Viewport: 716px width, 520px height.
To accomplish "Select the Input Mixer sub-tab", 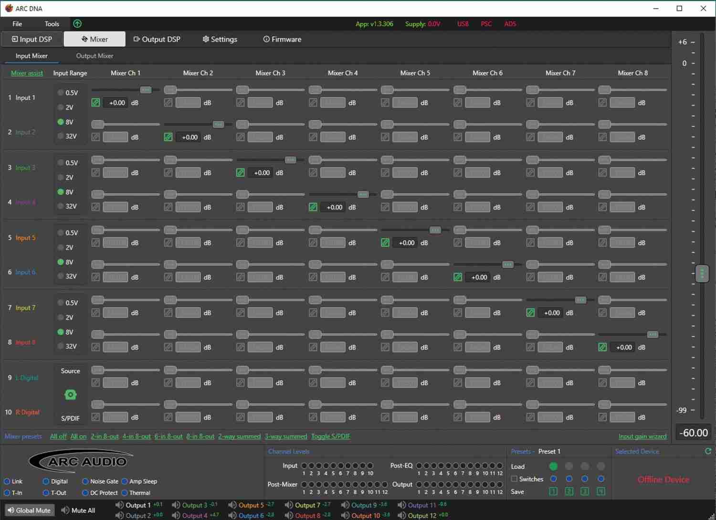I will [x=32, y=56].
